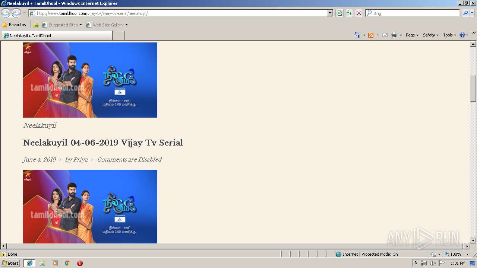Open Google Chrome taskbar icon
The width and height of the screenshot is (477, 268).
tap(67, 263)
